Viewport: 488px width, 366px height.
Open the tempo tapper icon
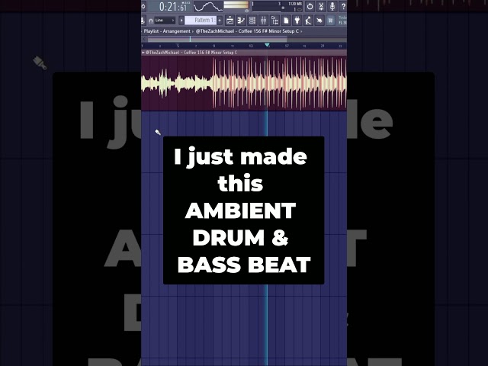coord(308,21)
